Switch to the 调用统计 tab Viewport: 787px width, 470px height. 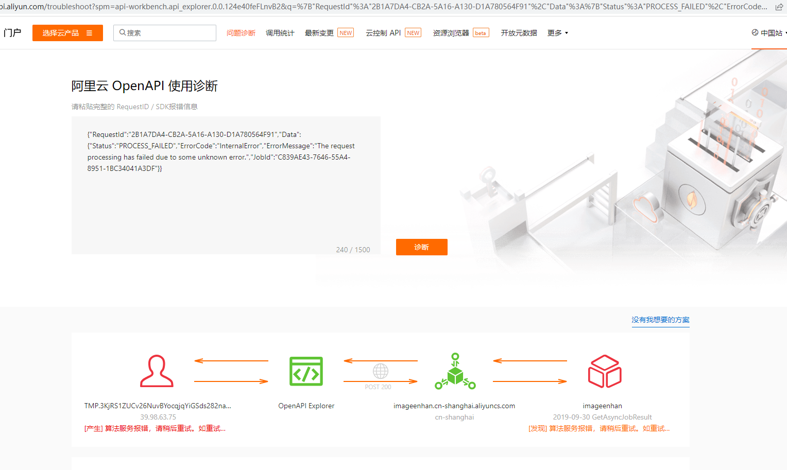point(280,33)
